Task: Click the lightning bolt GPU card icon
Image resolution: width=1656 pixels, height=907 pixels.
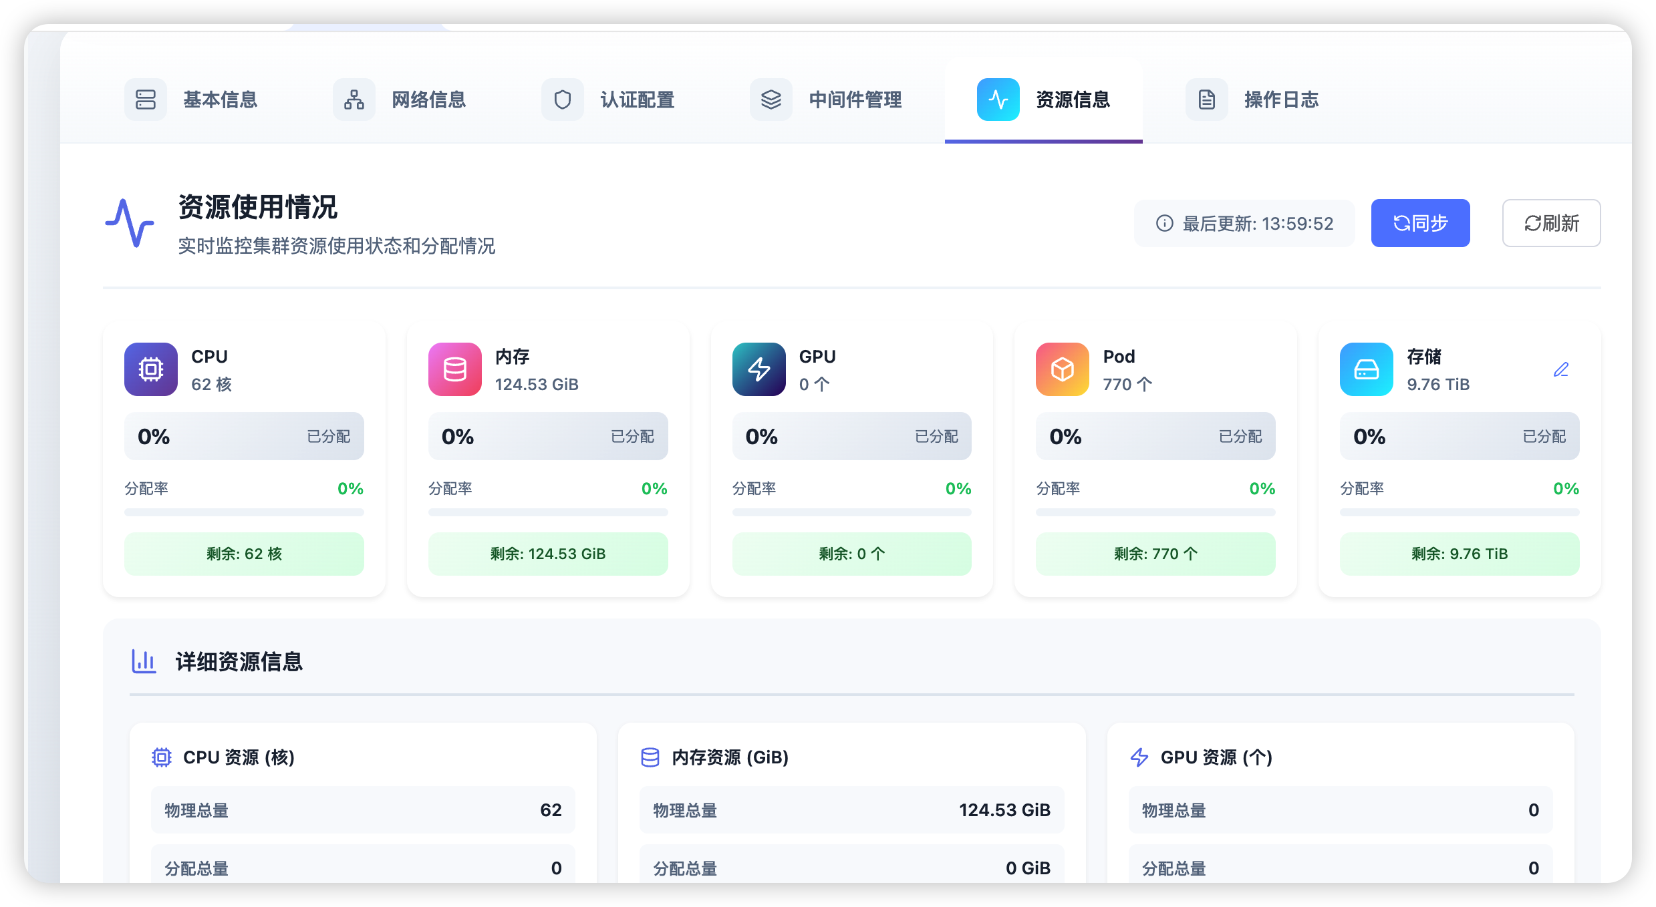Action: [758, 369]
